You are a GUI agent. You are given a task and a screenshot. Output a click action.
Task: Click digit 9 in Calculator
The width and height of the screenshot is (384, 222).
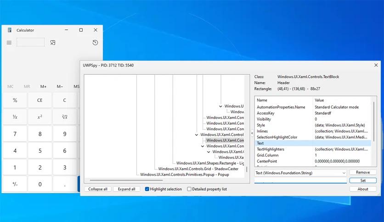coord(64,134)
